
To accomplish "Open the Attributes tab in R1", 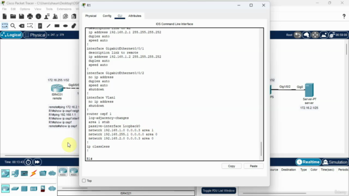I will click(135, 16).
